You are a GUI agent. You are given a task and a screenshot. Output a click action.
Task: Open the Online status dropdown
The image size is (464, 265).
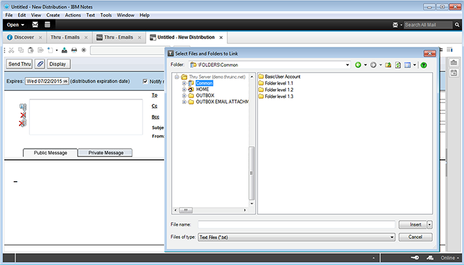(450, 258)
